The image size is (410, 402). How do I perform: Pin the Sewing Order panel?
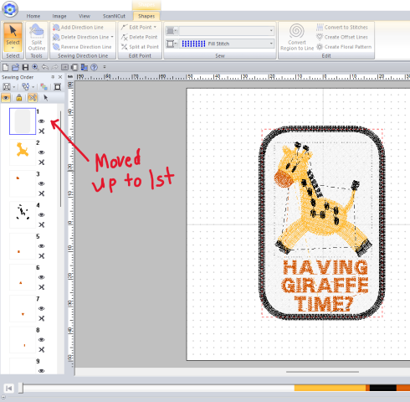tap(53, 77)
